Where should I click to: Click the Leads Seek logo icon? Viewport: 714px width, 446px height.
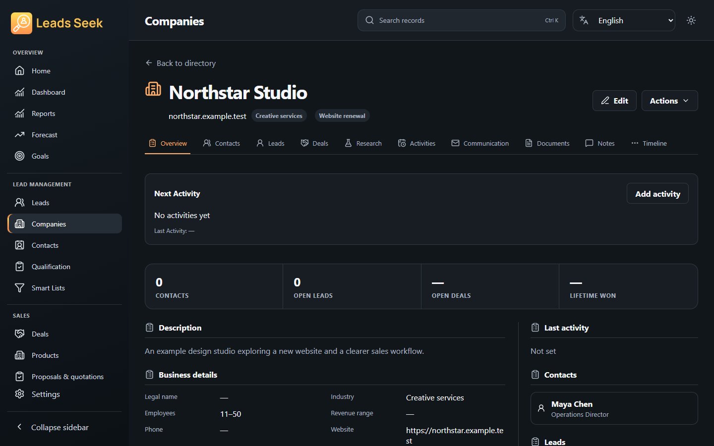click(21, 23)
